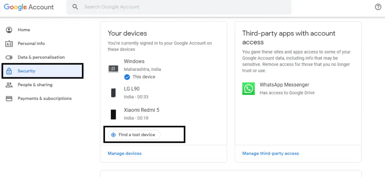Screen dimensions: 385x177
Task: Open Manage third-party access link
Action: coord(271,153)
